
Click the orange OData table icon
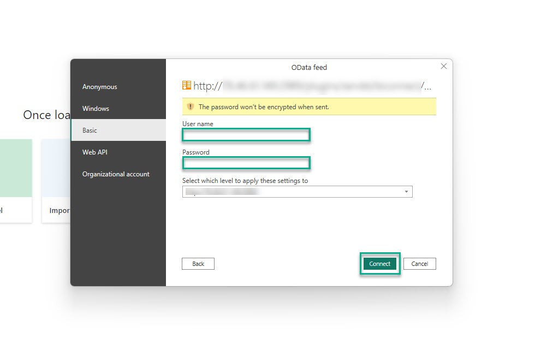[187, 85]
